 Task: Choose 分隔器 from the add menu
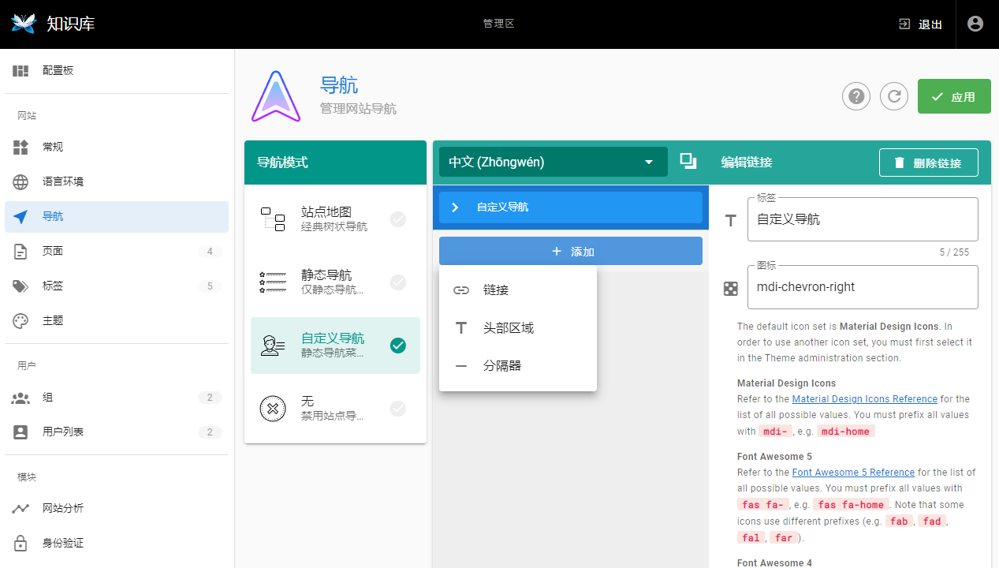pyautogui.click(x=518, y=366)
